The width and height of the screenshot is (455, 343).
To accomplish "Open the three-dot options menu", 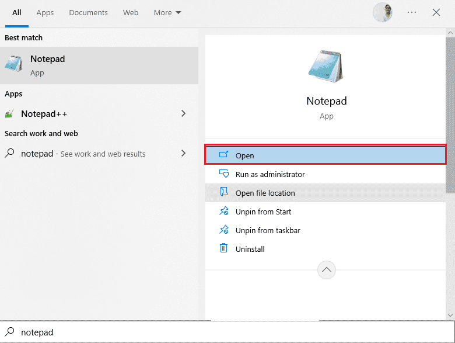I will 411,12.
